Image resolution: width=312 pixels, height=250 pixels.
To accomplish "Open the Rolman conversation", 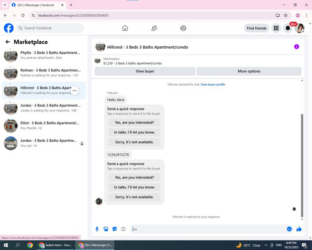I will pyautogui.click(x=44, y=73).
